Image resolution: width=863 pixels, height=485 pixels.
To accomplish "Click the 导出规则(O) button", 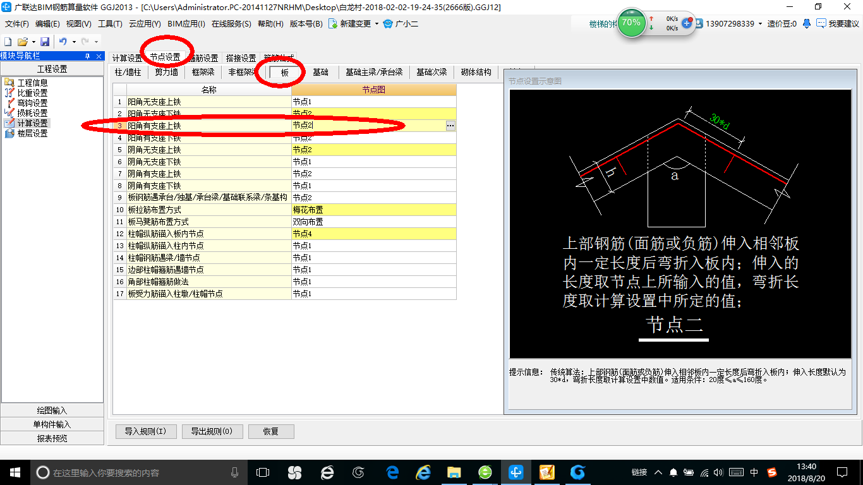I will point(211,432).
